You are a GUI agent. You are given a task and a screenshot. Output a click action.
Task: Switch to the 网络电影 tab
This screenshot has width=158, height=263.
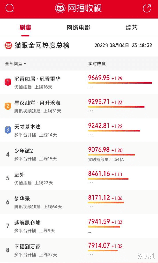click(x=78, y=28)
